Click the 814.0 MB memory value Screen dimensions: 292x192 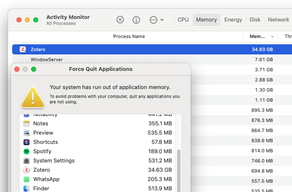(262, 151)
